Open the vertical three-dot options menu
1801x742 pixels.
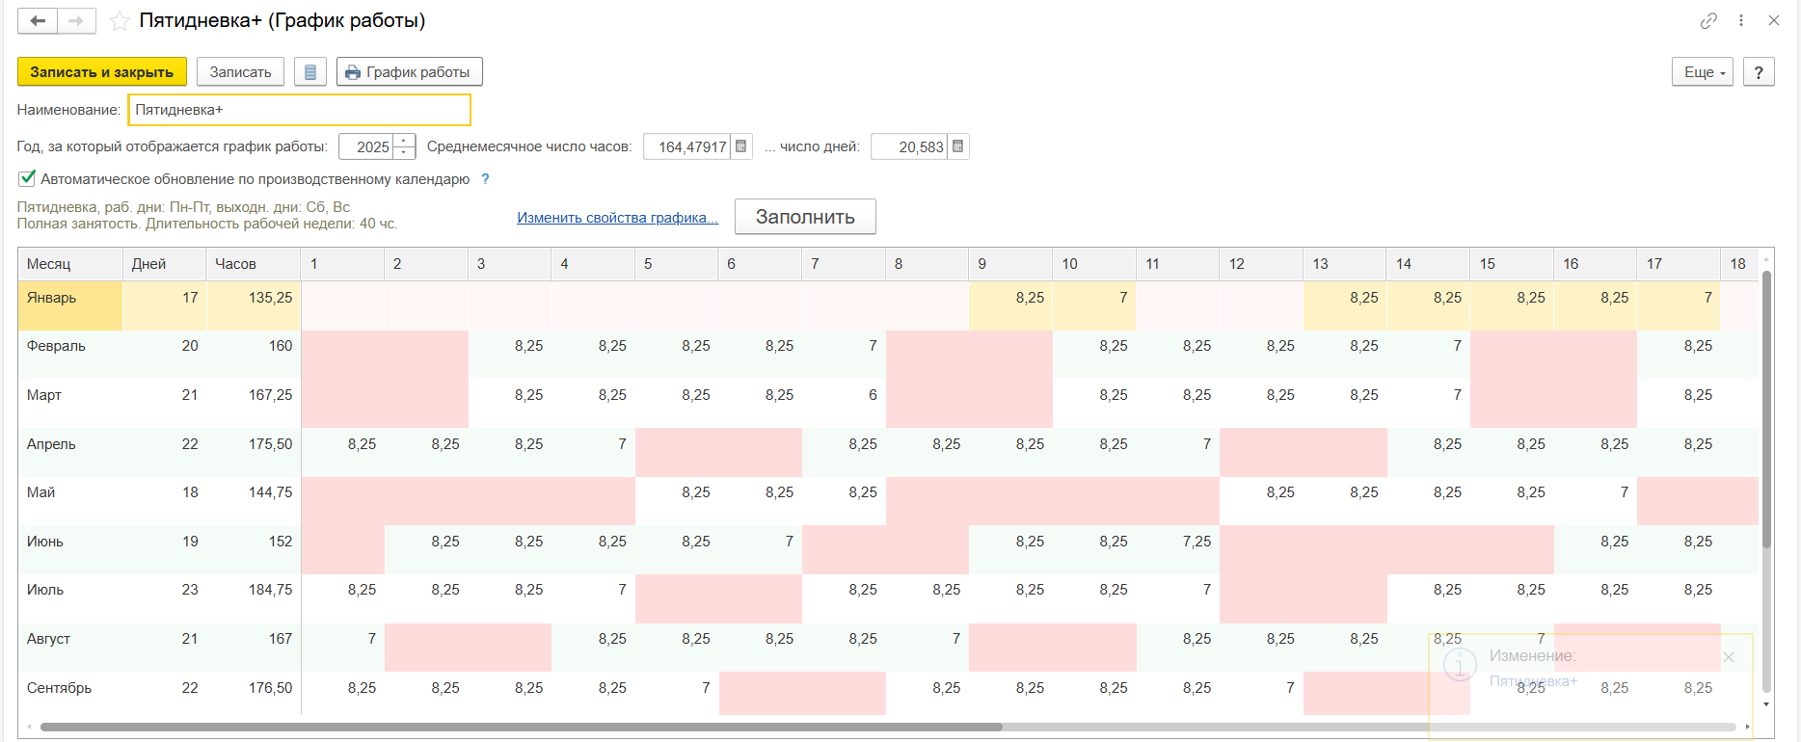click(1741, 20)
